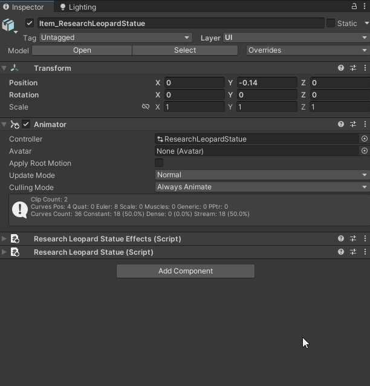Toggle GameObject active checkbox
The width and height of the screenshot is (370, 386).
point(30,23)
